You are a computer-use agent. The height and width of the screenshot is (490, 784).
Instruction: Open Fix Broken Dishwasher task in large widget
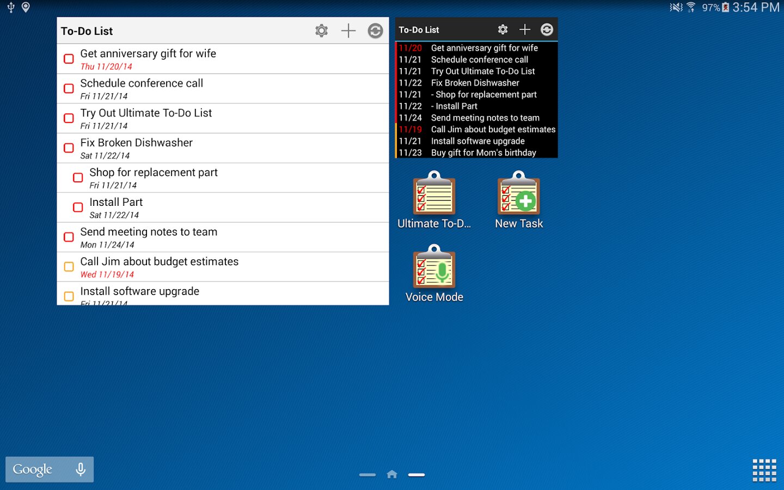[x=137, y=143]
